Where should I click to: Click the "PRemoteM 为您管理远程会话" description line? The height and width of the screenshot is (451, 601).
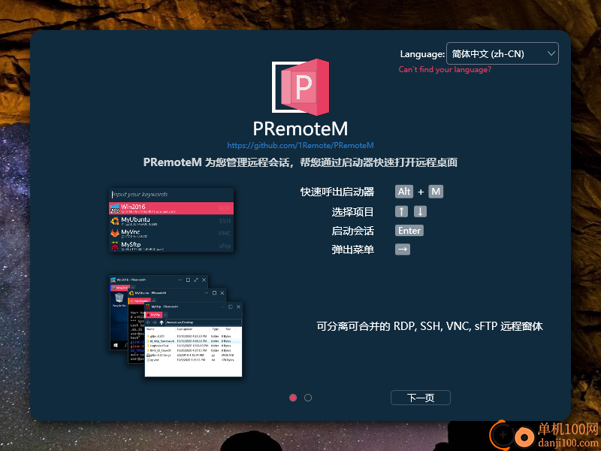click(x=300, y=162)
